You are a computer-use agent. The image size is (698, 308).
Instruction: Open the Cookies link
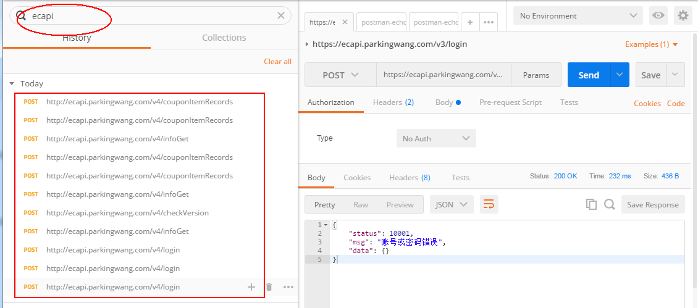click(647, 103)
